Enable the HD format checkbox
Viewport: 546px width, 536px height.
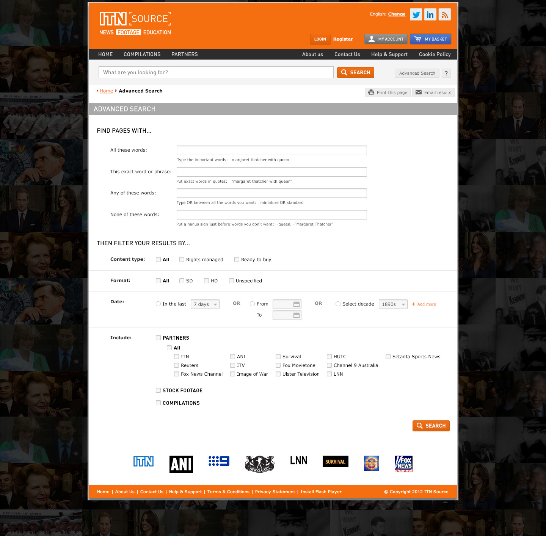click(x=206, y=281)
